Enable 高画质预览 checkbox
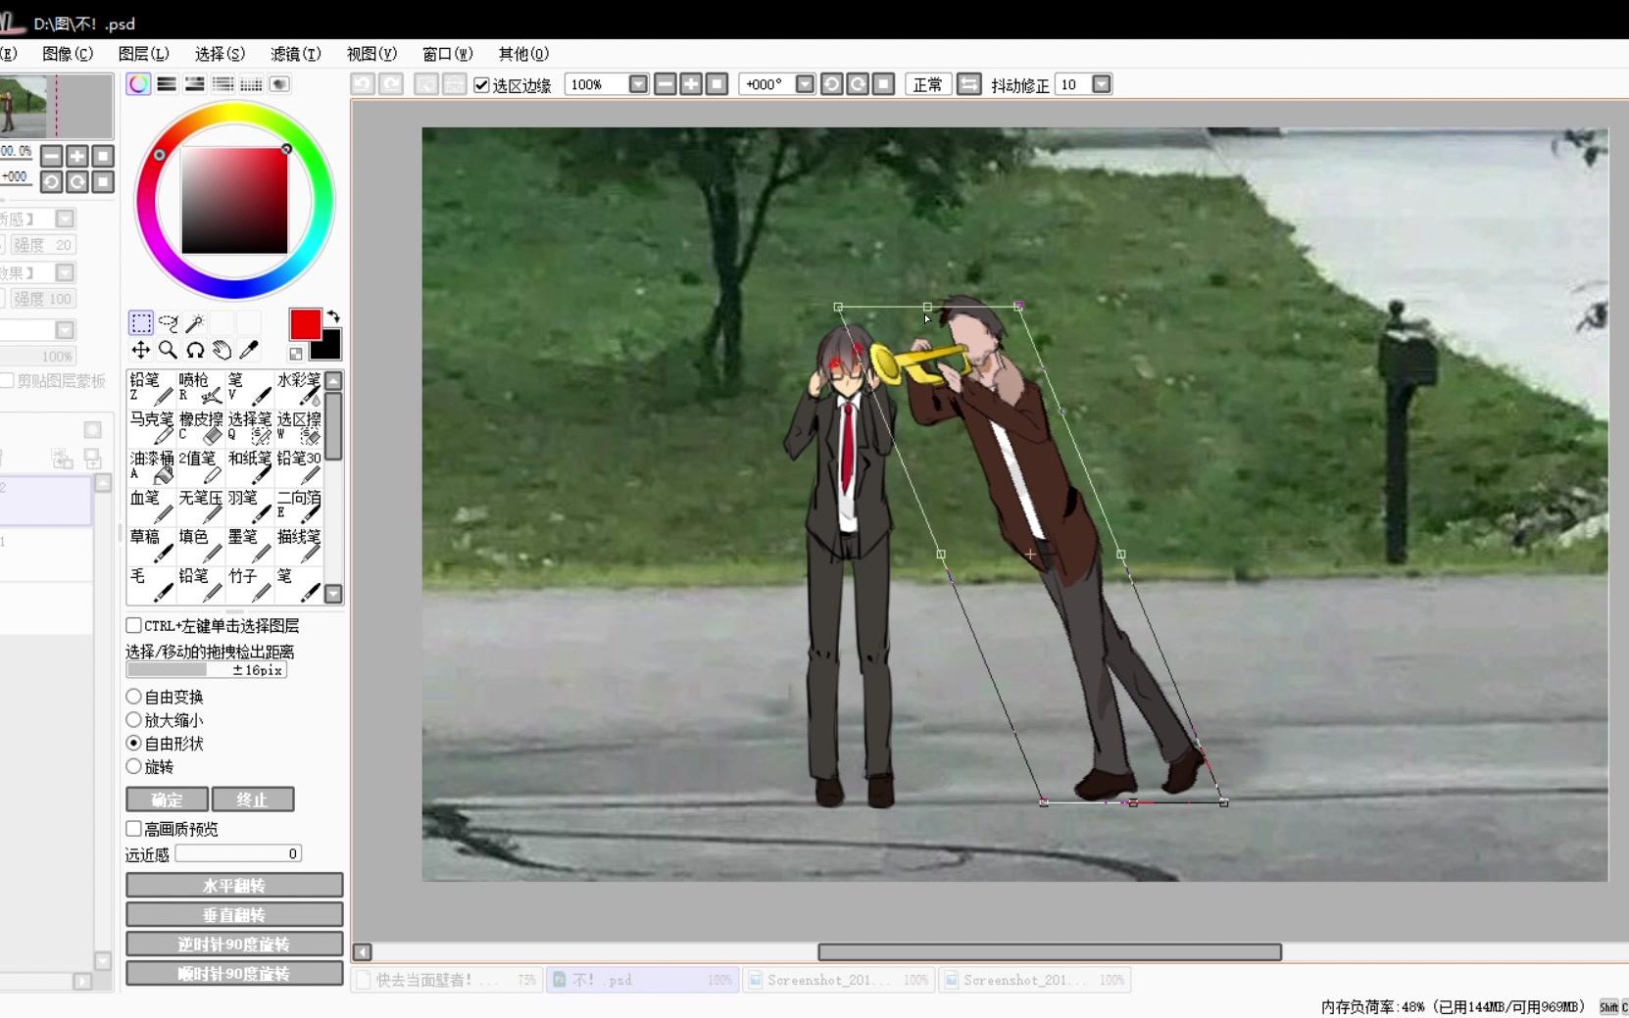This screenshot has height=1018, width=1629. point(133,829)
